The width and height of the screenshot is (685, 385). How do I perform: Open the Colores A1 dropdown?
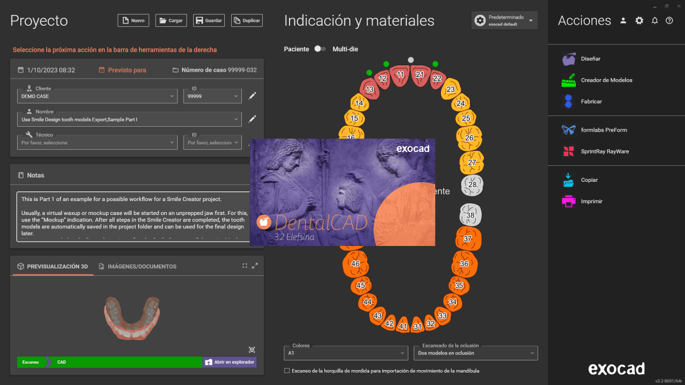click(x=346, y=353)
